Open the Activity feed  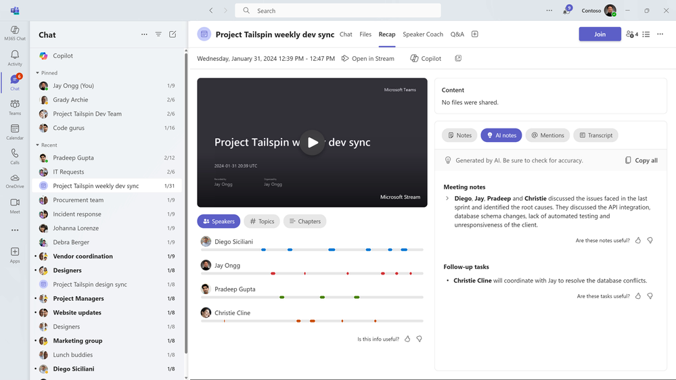click(x=15, y=57)
